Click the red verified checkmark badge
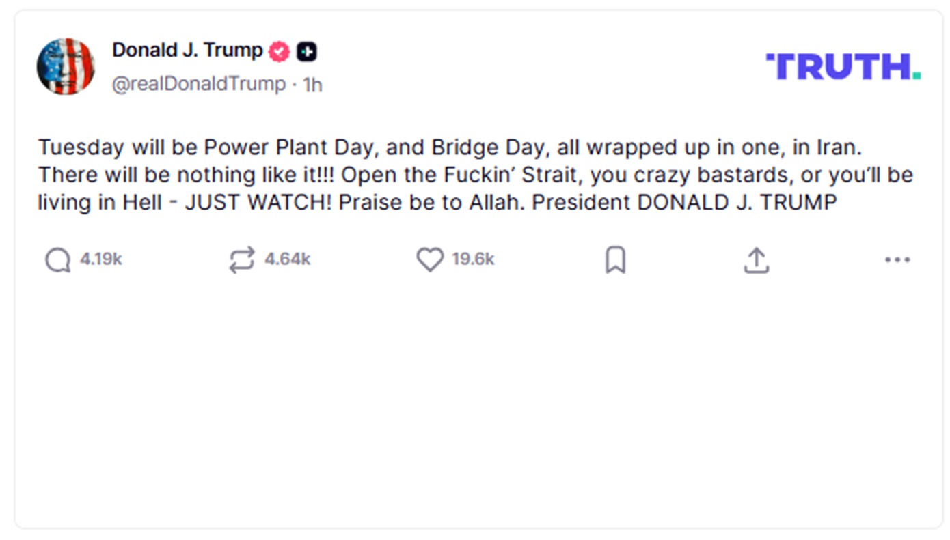The width and height of the screenshot is (950, 540). pyautogui.click(x=279, y=52)
